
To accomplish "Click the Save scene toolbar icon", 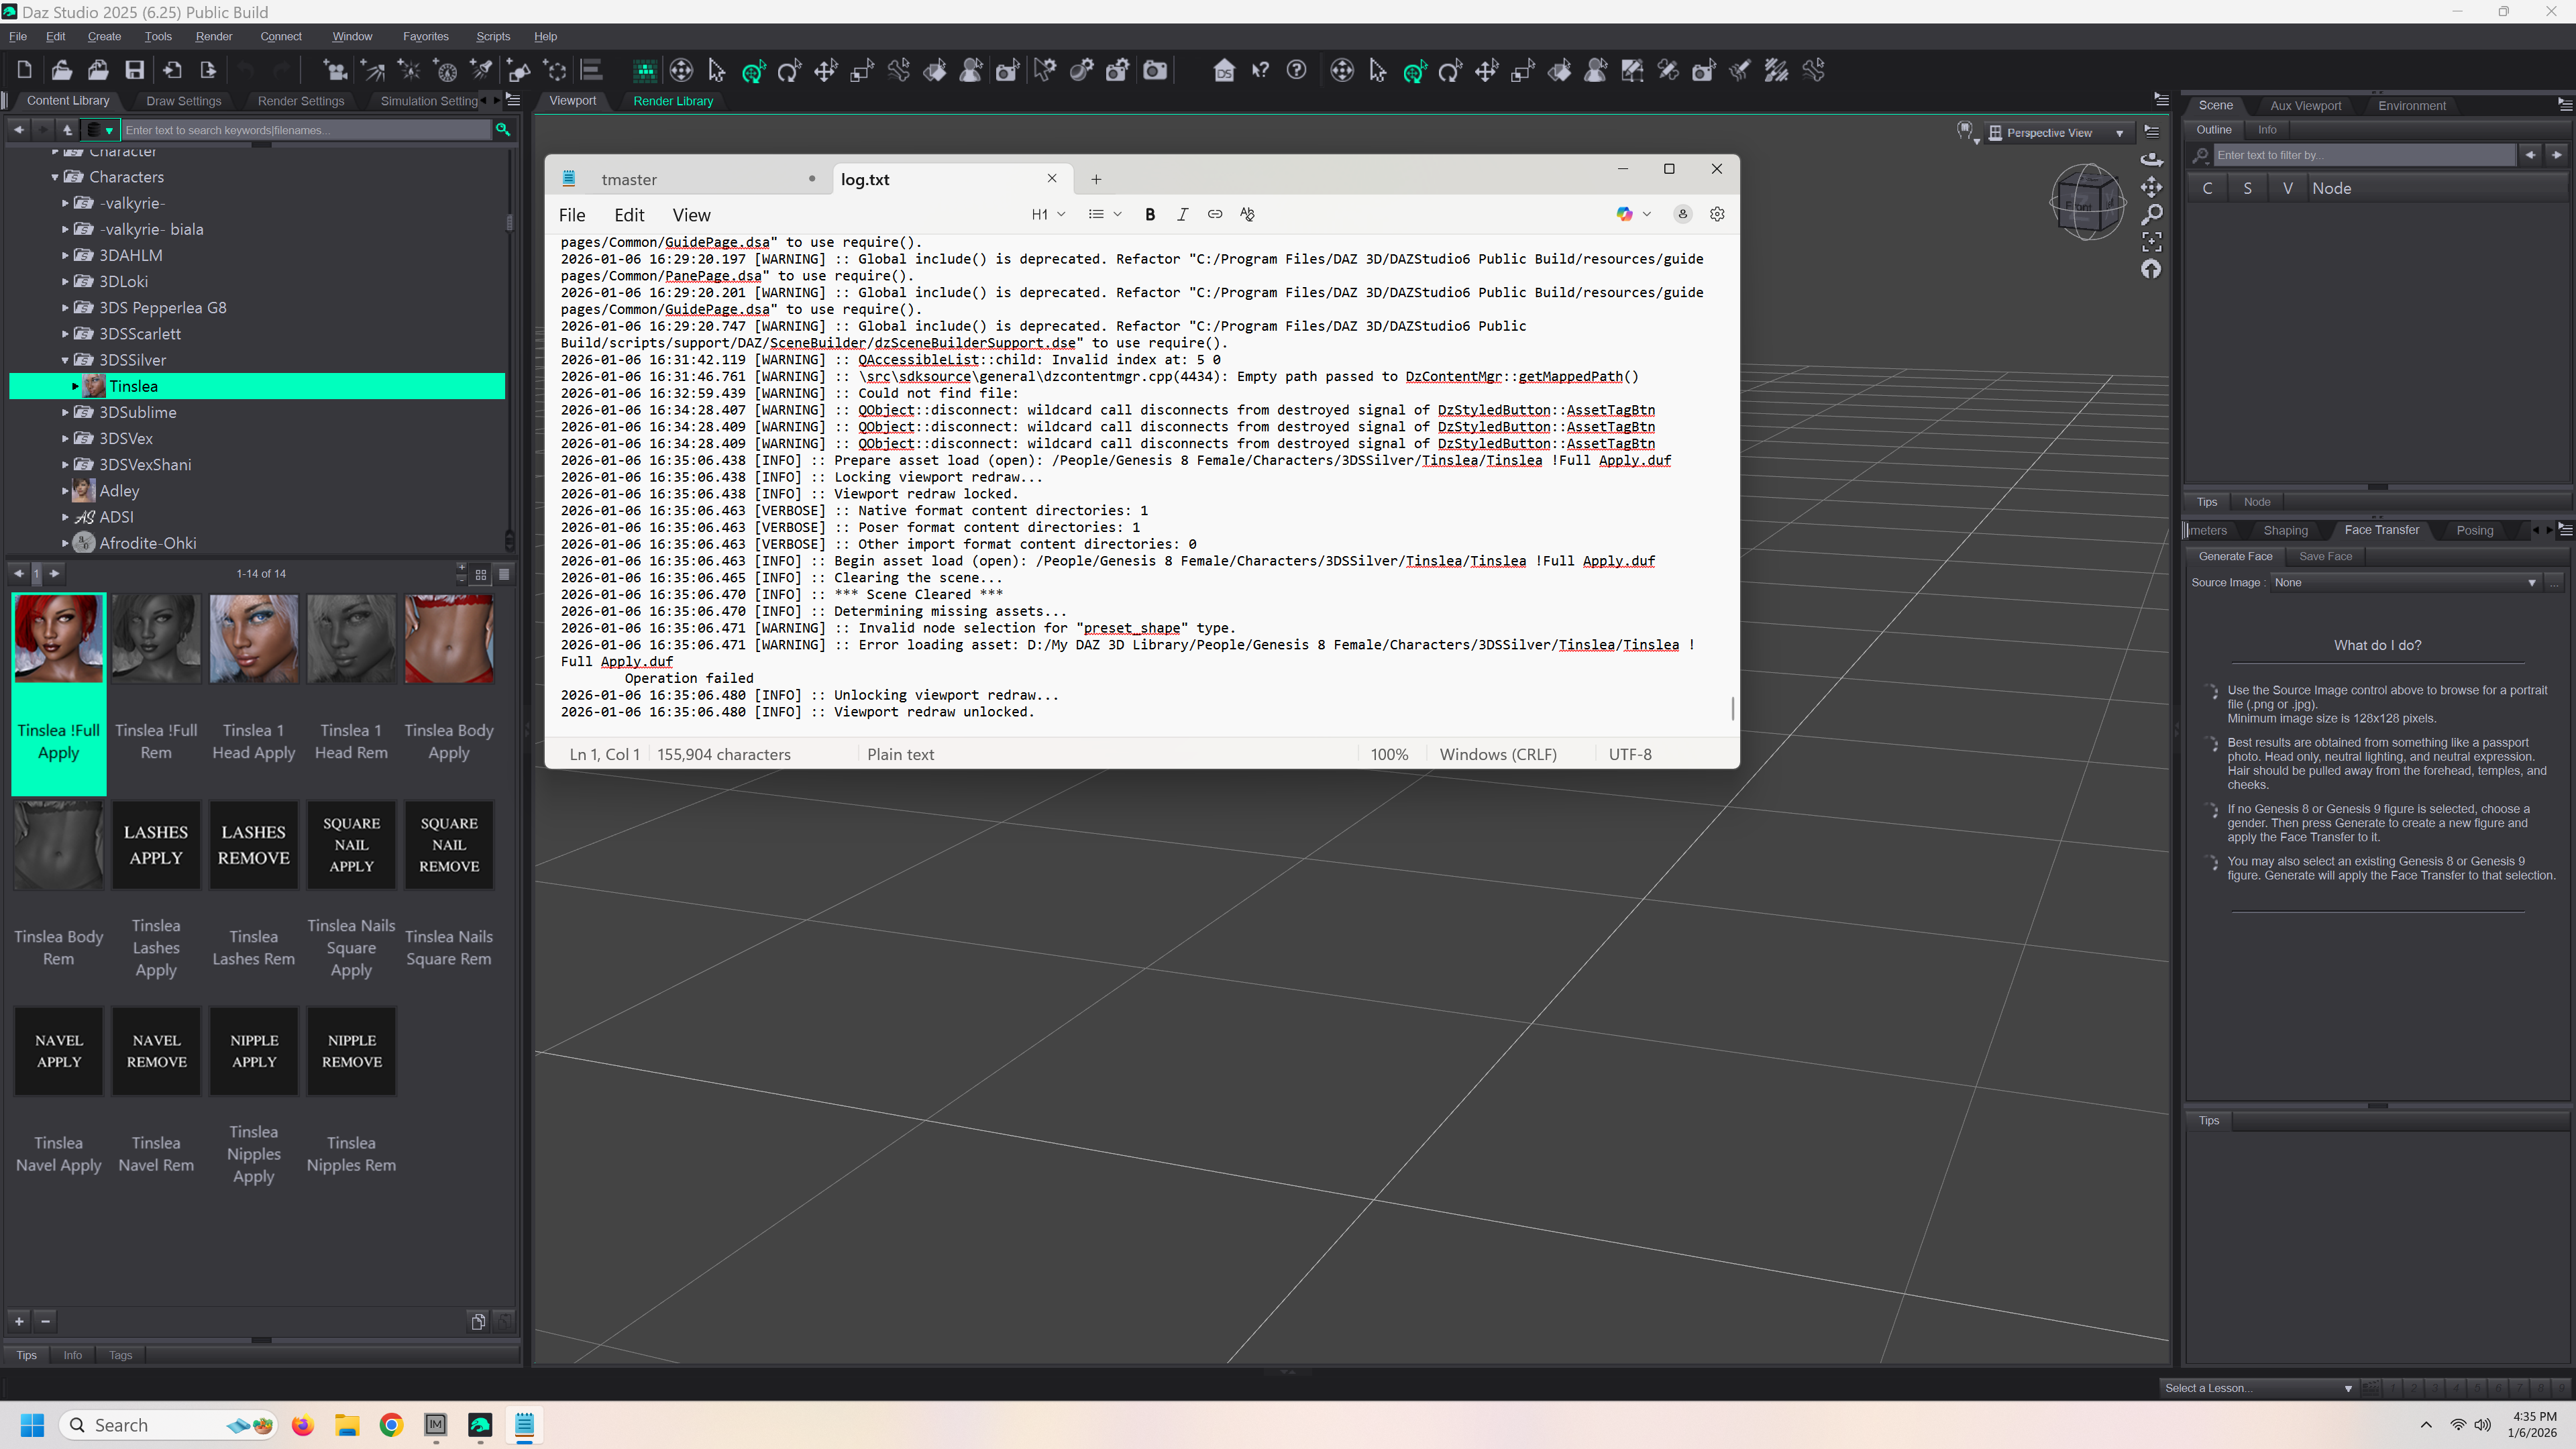I will pos(134,70).
